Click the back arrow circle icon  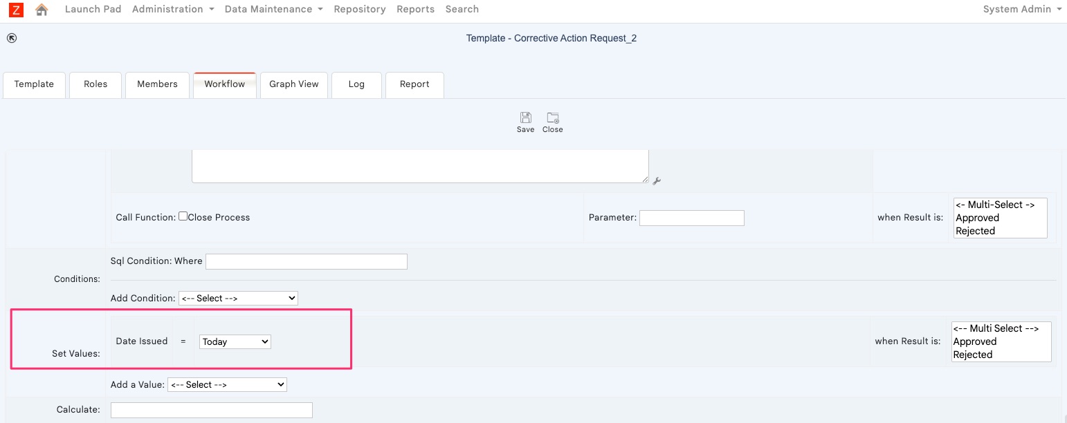point(12,38)
